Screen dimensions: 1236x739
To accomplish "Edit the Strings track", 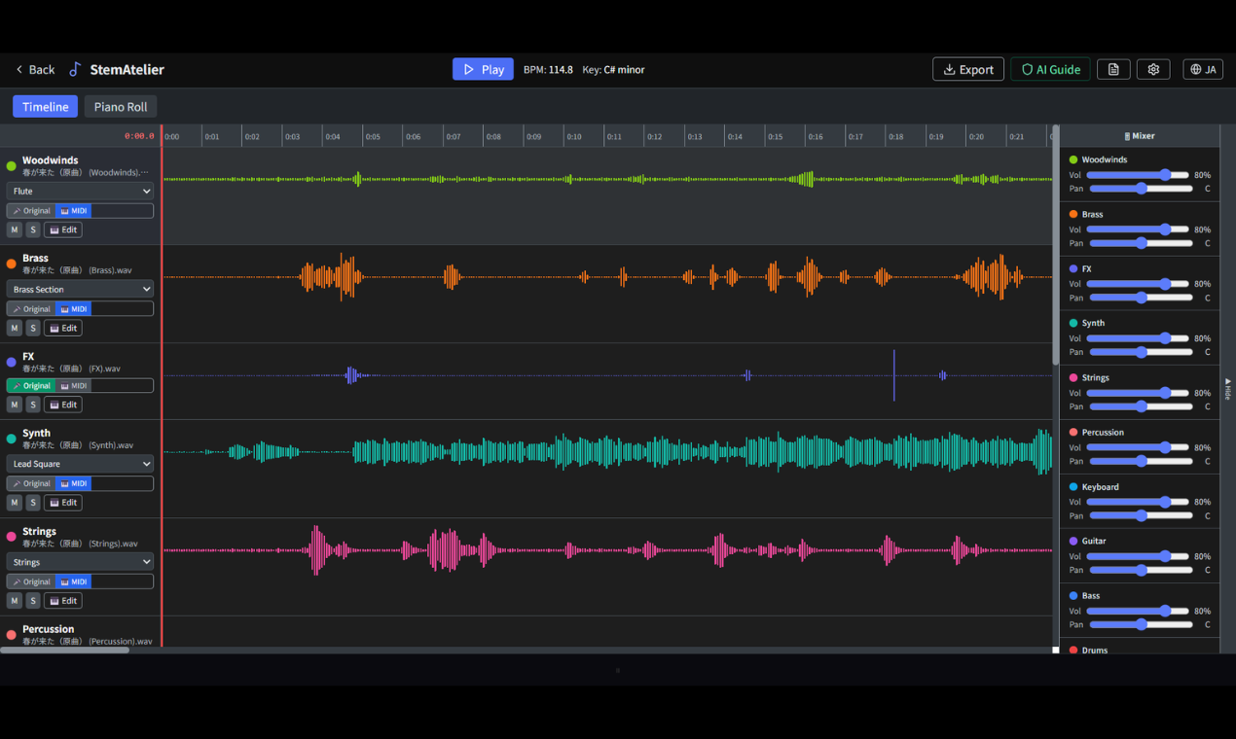I will (63, 601).
